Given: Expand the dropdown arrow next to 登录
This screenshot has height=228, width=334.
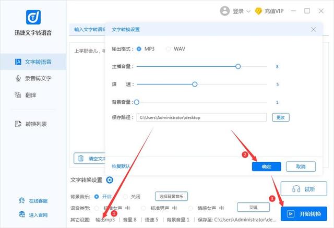Looking at the screenshot, I should 248,11.
